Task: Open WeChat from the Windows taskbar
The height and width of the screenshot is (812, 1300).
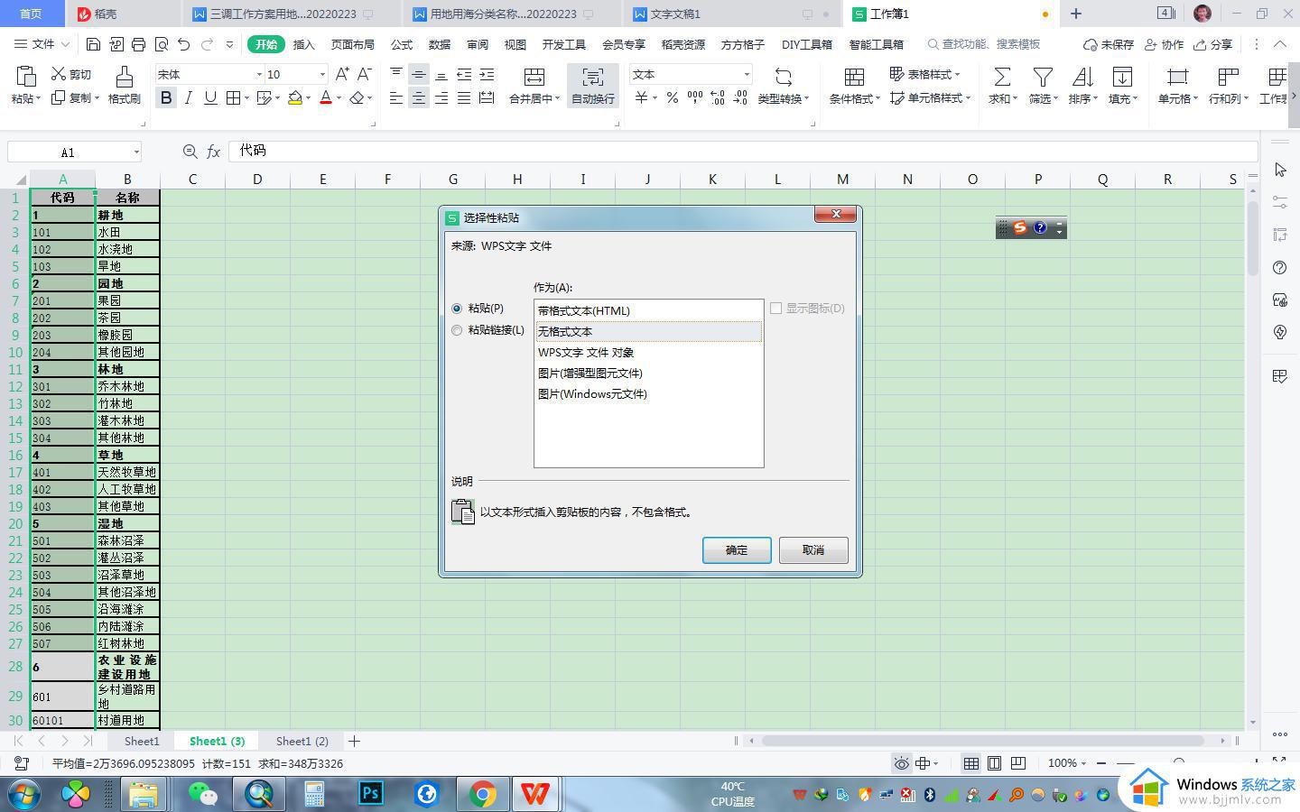Action: click(203, 794)
